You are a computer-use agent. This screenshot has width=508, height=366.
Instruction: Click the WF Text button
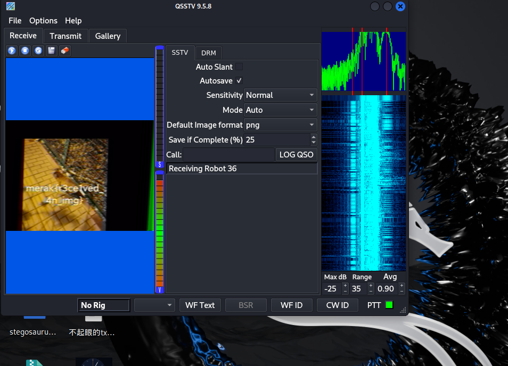pyautogui.click(x=200, y=305)
